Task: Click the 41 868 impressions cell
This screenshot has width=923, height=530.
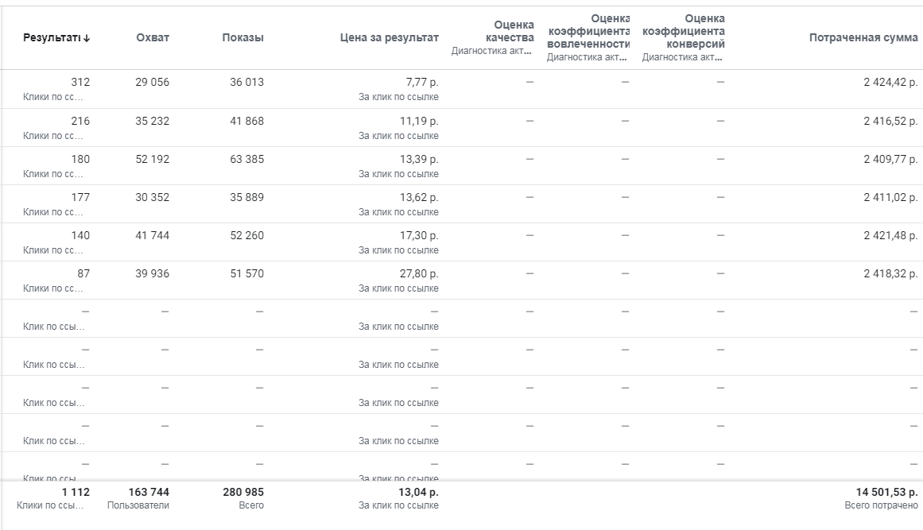Action: tap(246, 121)
